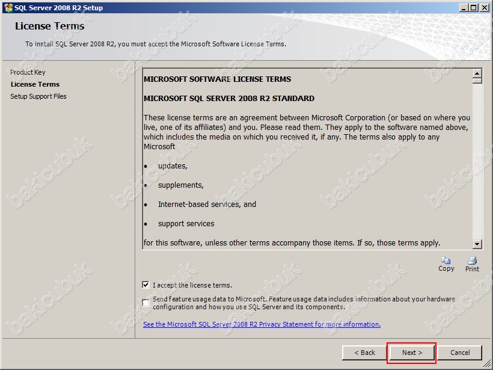Click the license scrollbar thumb
The height and width of the screenshot is (370, 493).
(477, 81)
